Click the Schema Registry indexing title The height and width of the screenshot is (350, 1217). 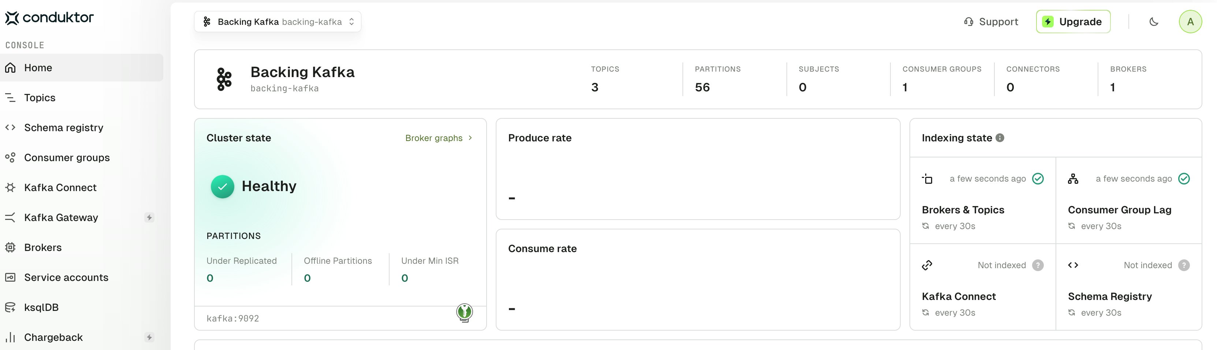pyautogui.click(x=1110, y=296)
